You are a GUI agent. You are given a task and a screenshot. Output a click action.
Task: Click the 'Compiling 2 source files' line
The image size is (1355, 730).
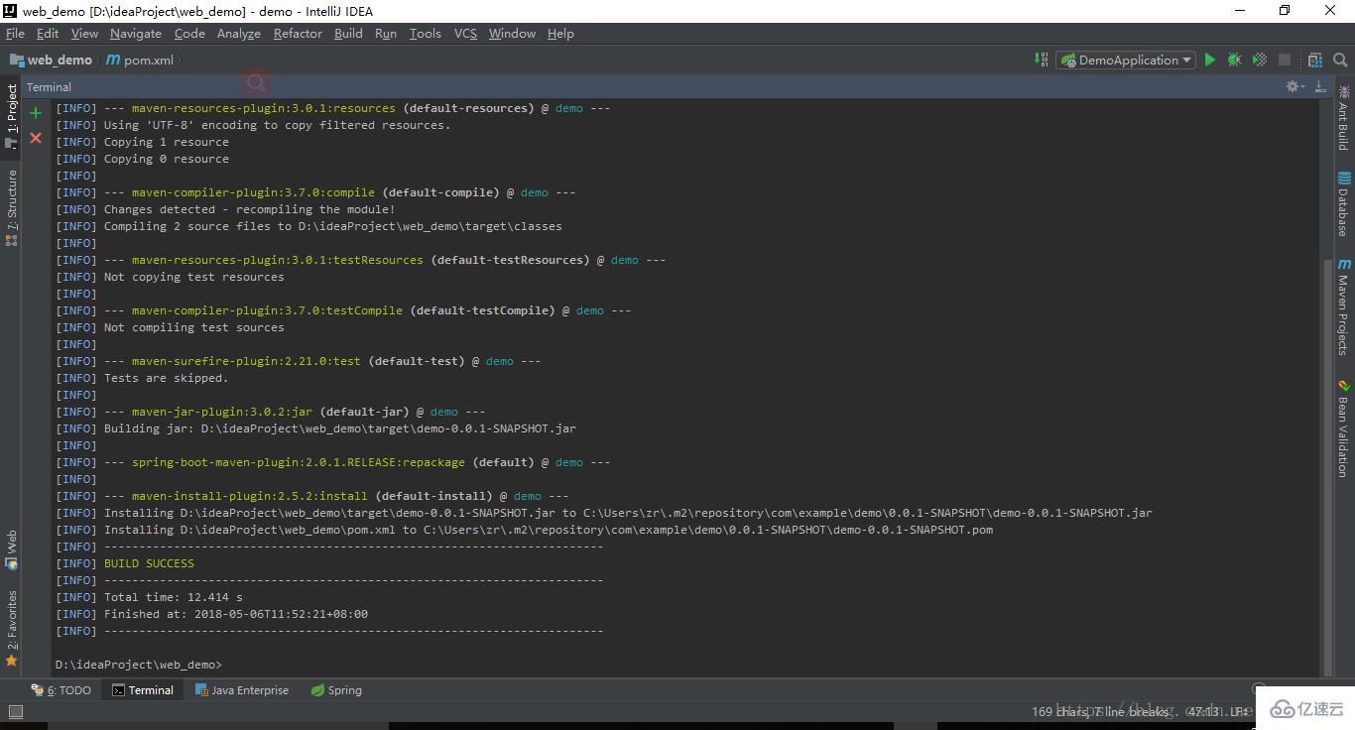308,226
